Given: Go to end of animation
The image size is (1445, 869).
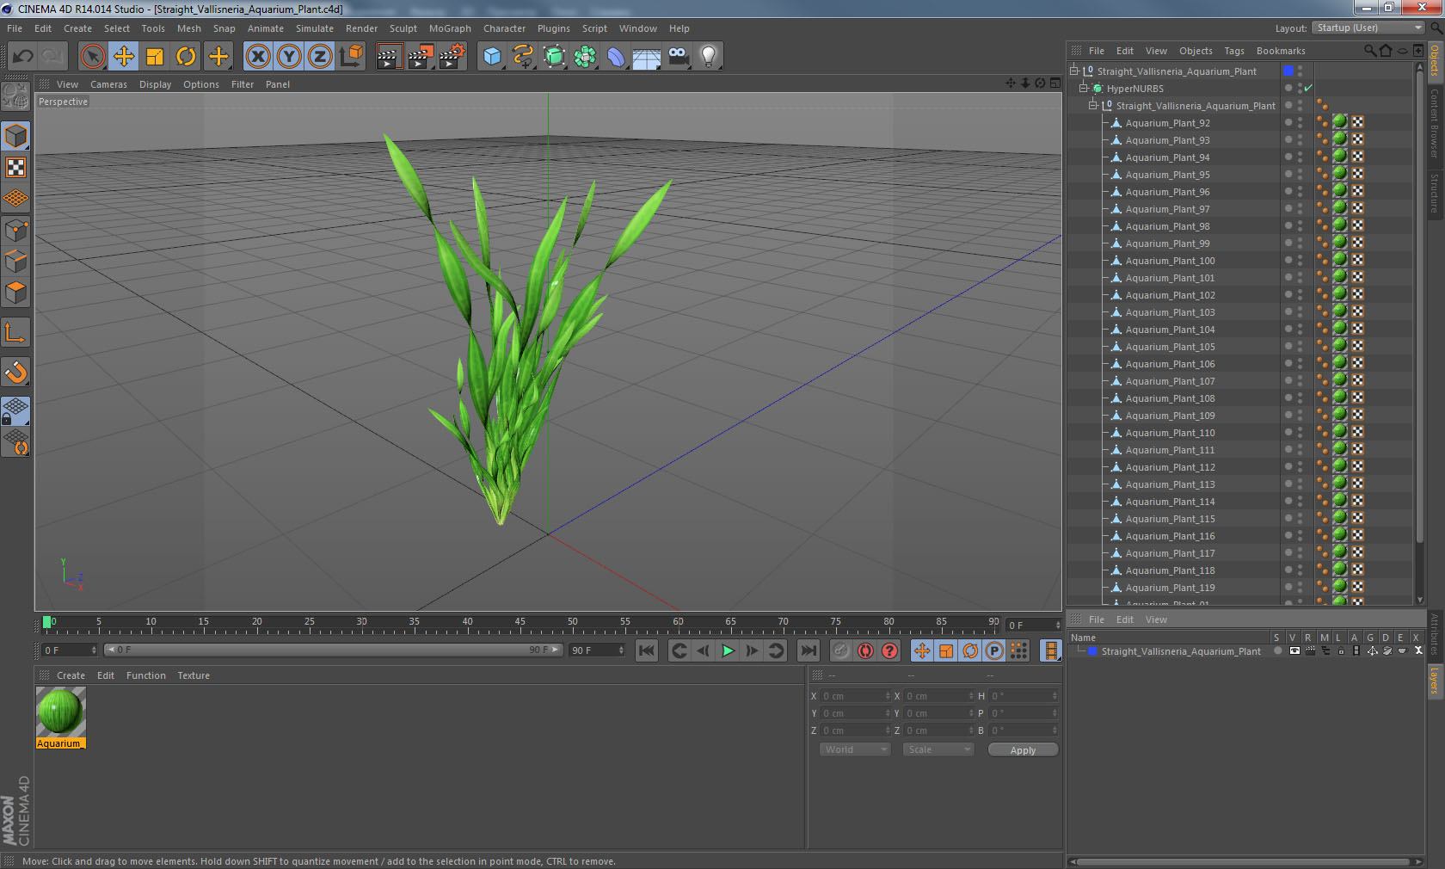Looking at the screenshot, I should (808, 650).
